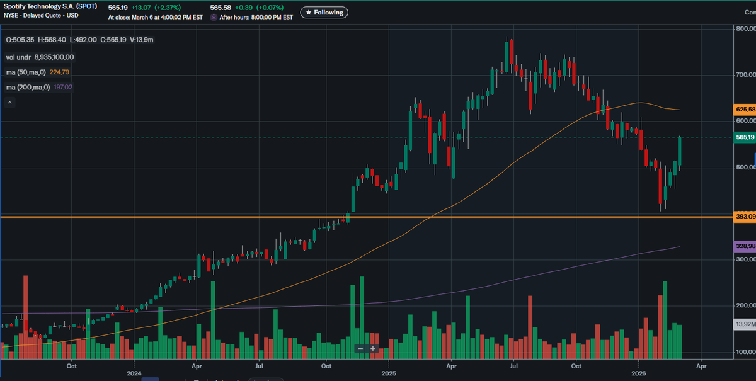Click the orange 393.09 horizontal line tag
Viewport: 756px width, 381px height.
[x=745, y=217]
